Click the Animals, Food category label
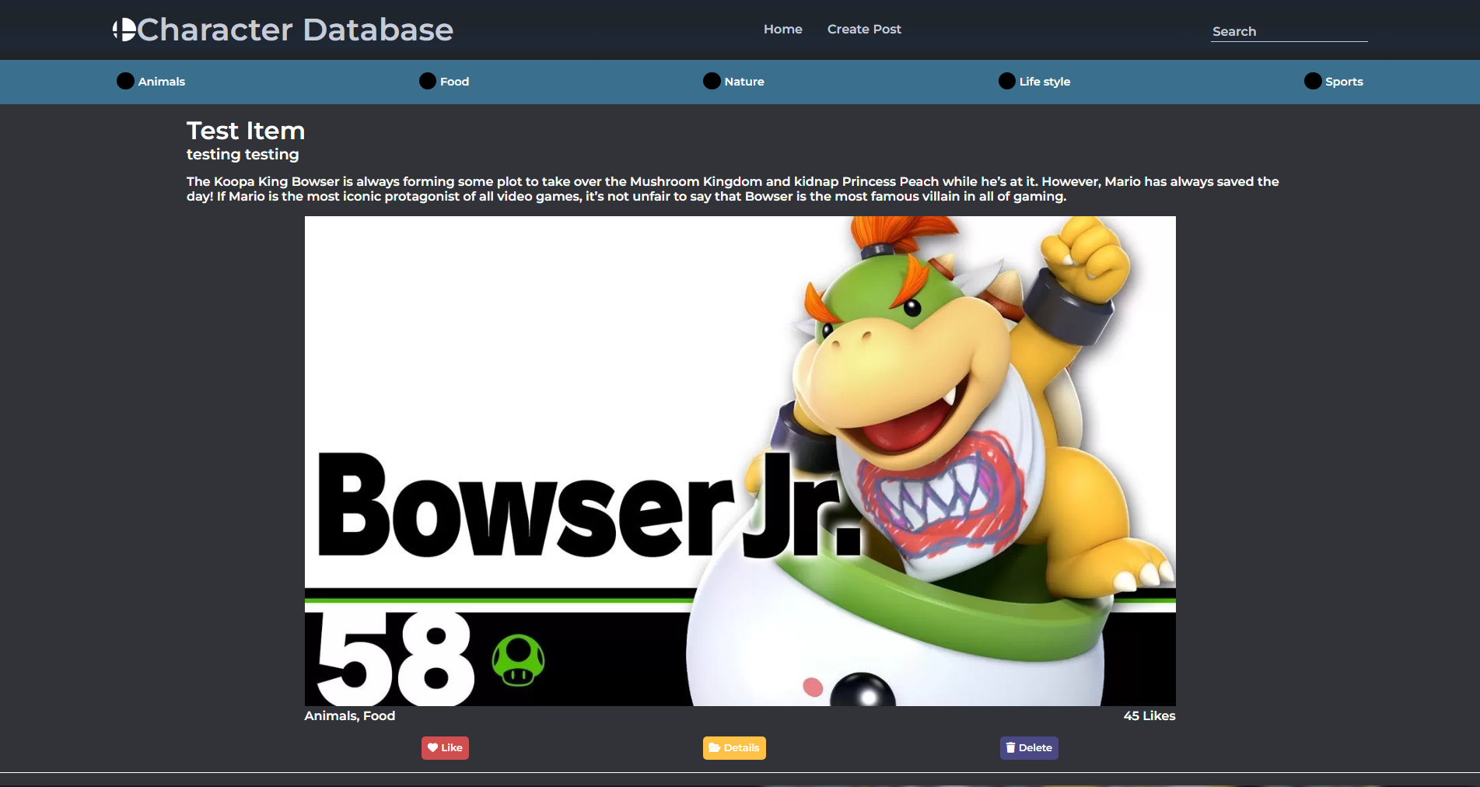The width and height of the screenshot is (1480, 787). point(349,715)
